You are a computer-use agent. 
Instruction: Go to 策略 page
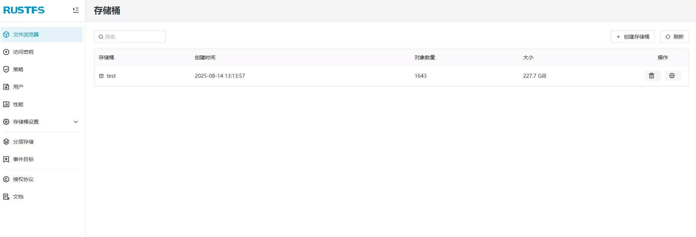[42, 69]
